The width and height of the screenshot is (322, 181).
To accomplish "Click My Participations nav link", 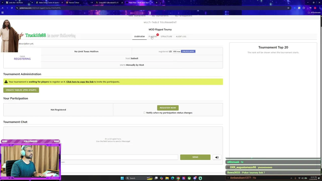I will (183, 16).
